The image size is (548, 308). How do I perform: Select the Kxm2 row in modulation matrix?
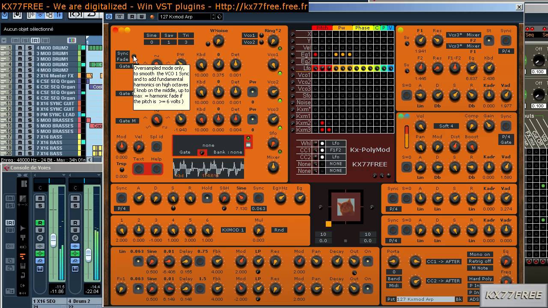tap(304, 123)
